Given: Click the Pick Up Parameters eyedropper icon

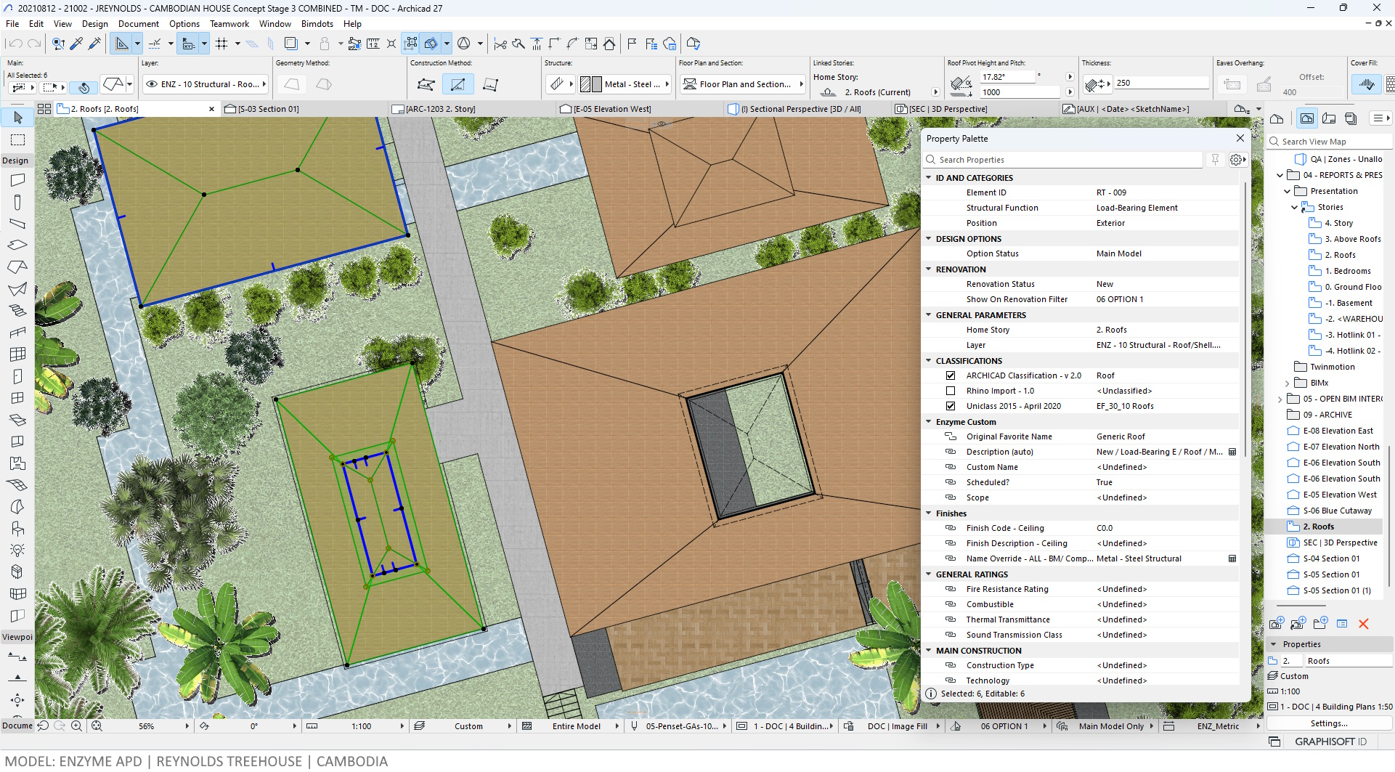Looking at the screenshot, I should pyautogui.click(x=76, y=44).
